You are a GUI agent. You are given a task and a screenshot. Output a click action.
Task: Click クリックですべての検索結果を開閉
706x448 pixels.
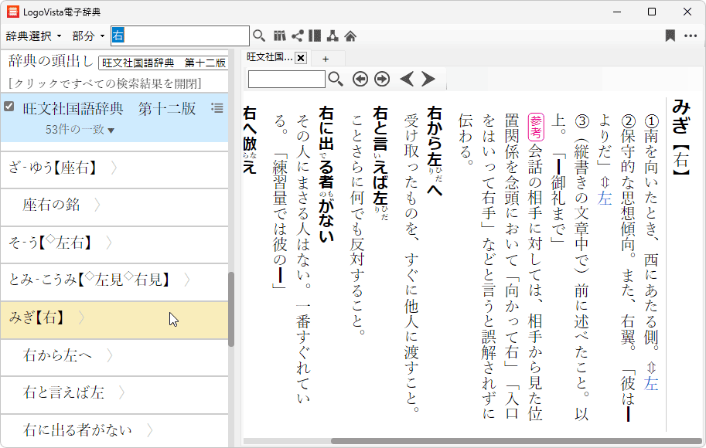(104, 83)
